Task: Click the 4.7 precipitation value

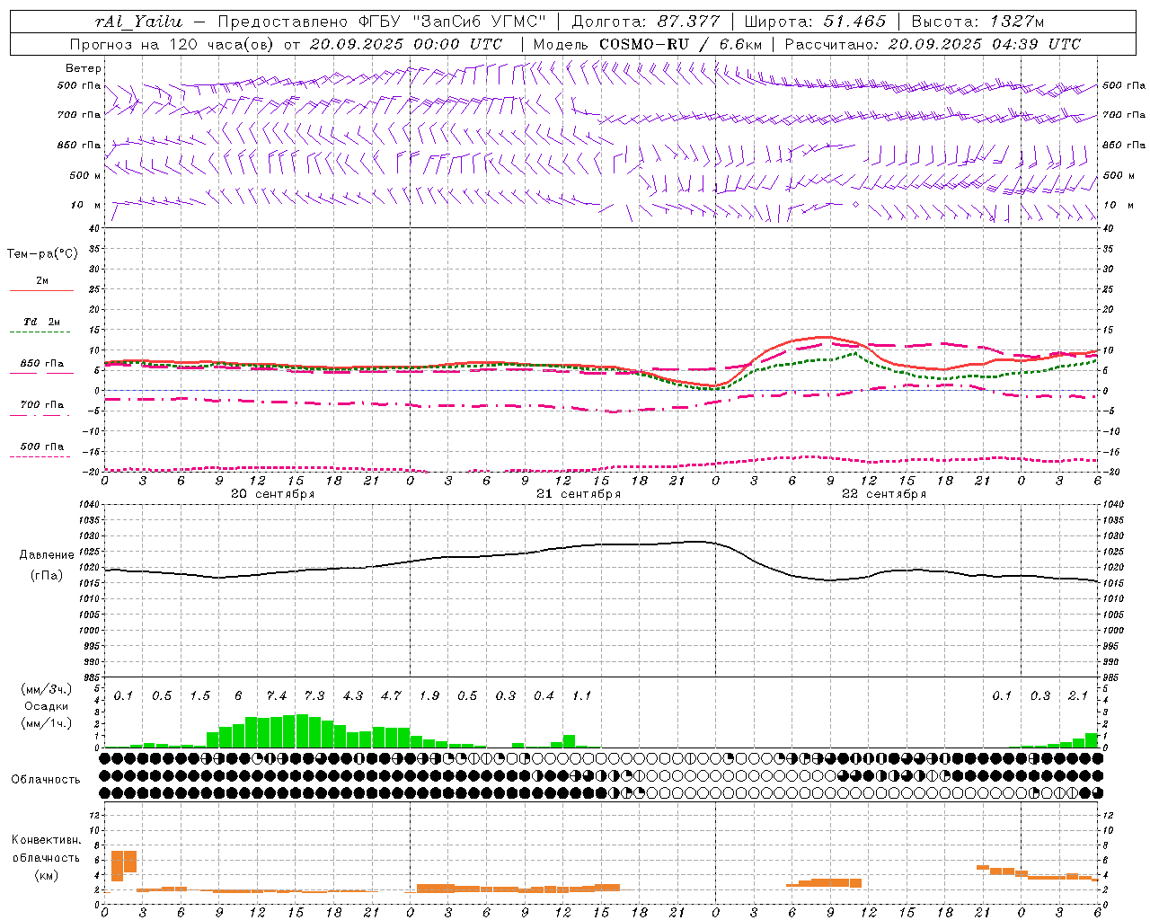Action: [391, 695]
